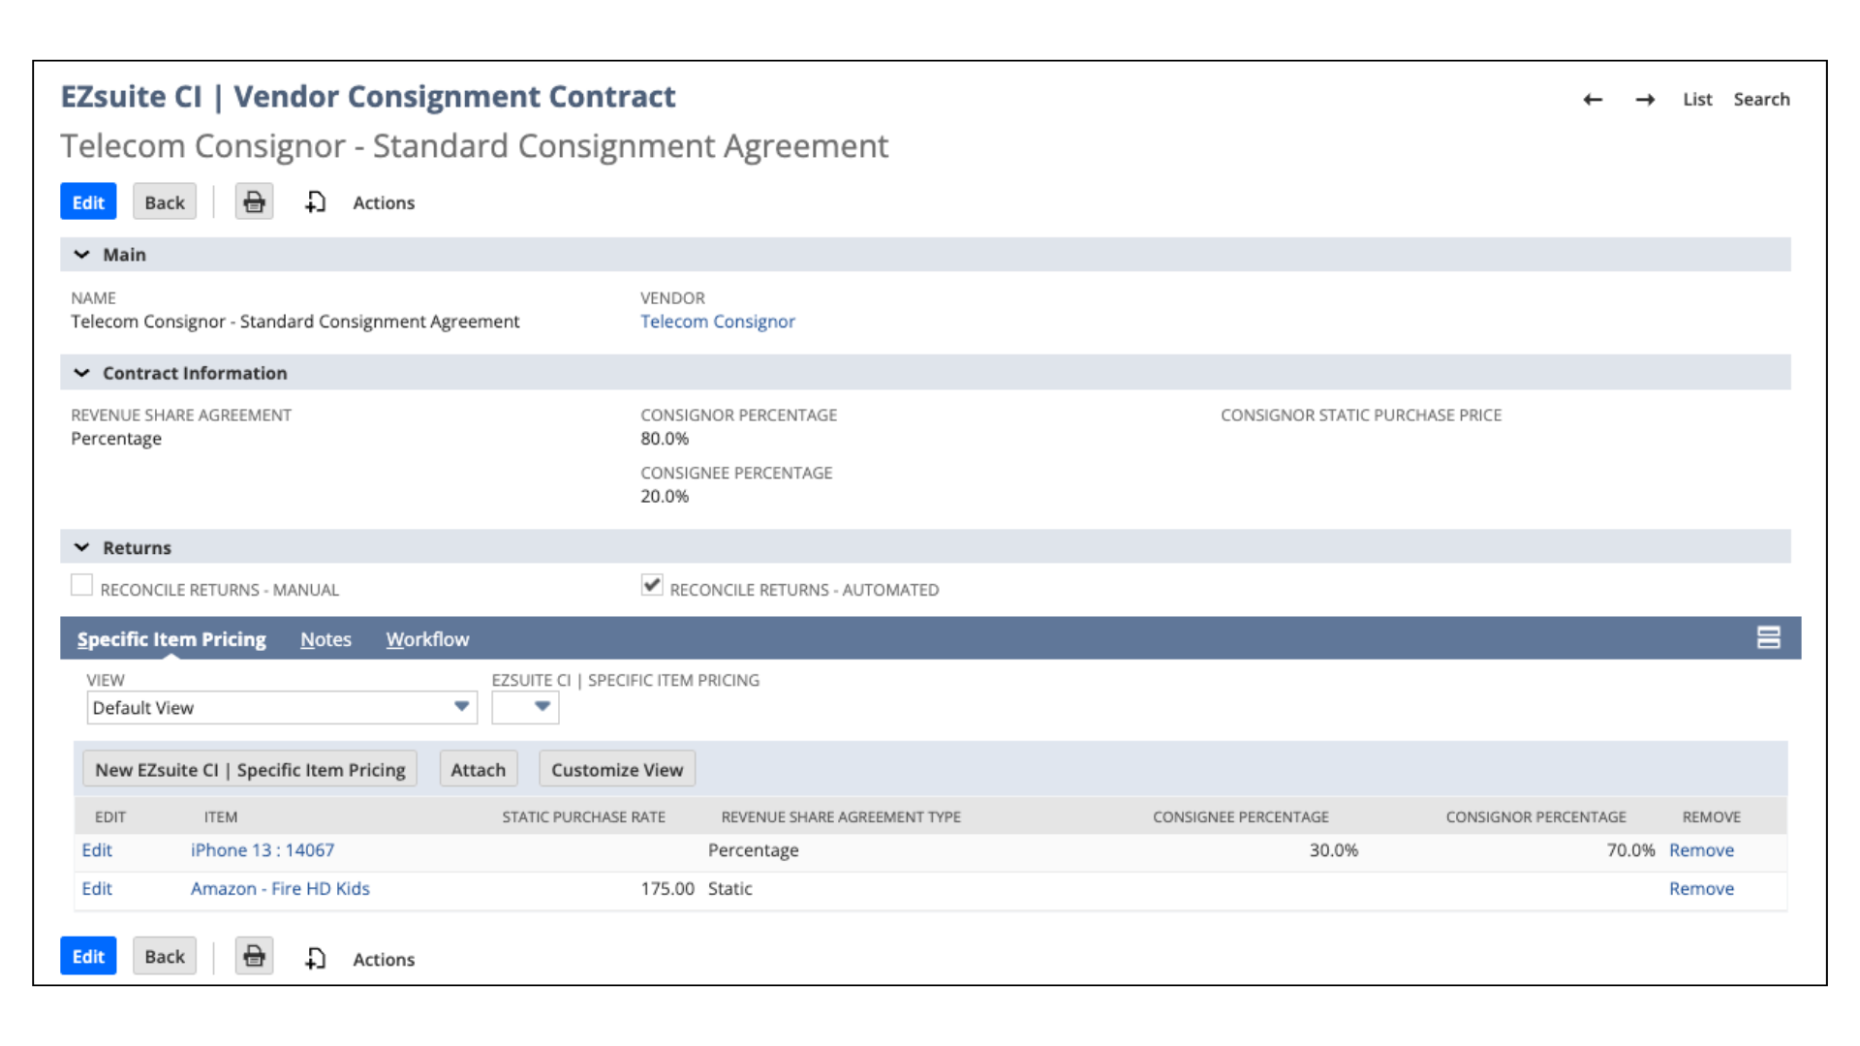This screenshot has width=1860, height=1046.
Task: Collapse the Main section
Action: [x=82, y=255]
